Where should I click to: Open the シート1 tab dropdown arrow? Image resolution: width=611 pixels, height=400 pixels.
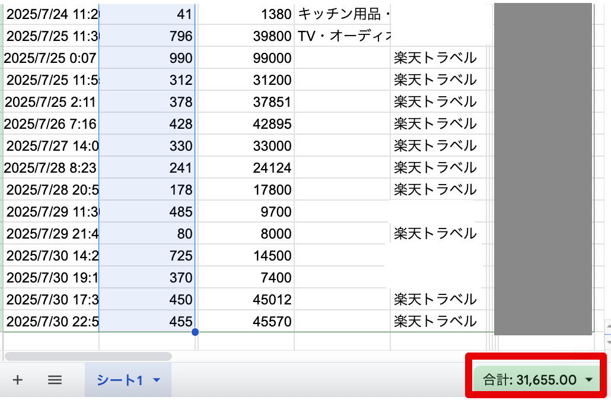pyautogui.click(x=157, y=380)
